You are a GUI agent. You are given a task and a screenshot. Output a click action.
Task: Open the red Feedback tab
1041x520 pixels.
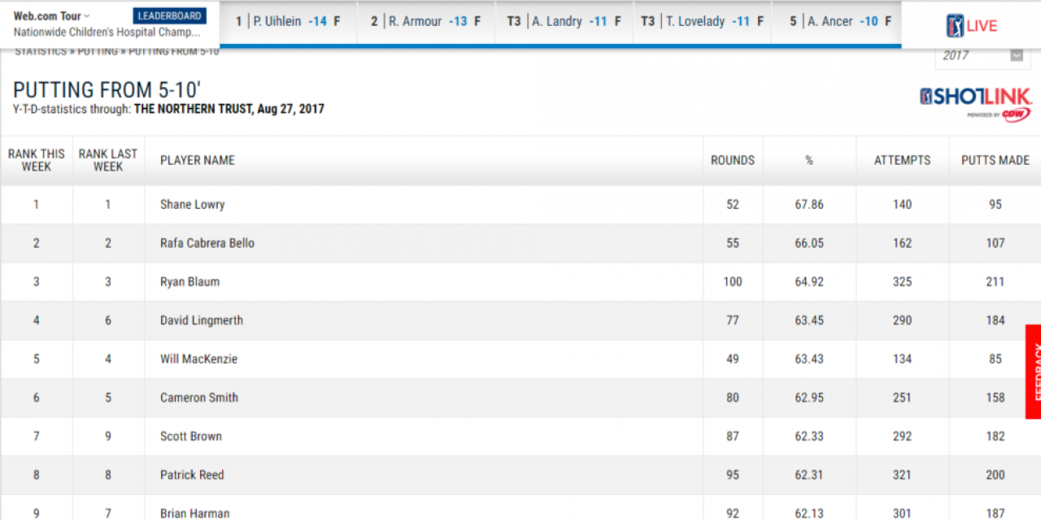(1033, 371)
